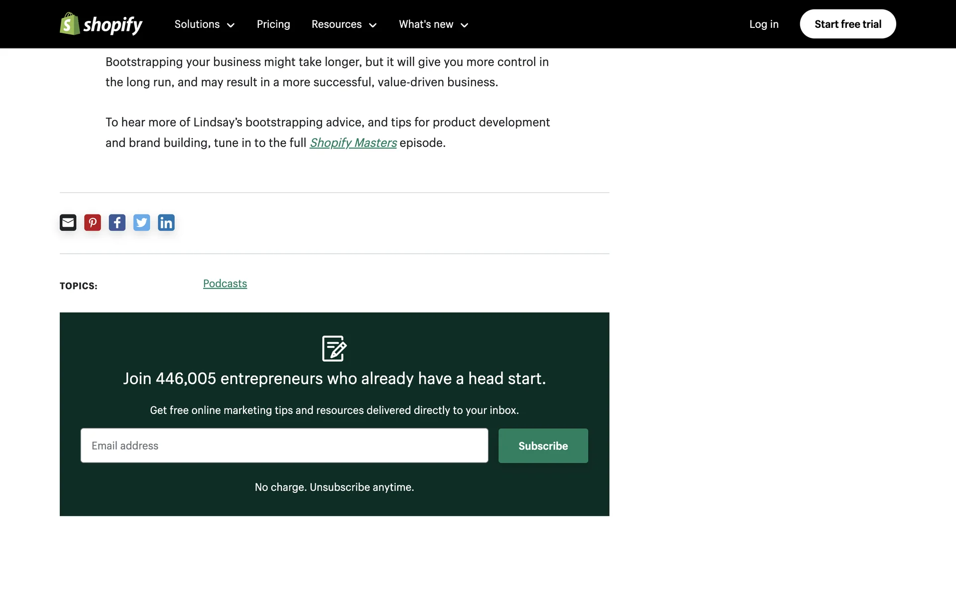Viewport: 956px width, 597px height.
Task: Click the newsletter notepad pencil icon
Action: (x=334, y=348)
